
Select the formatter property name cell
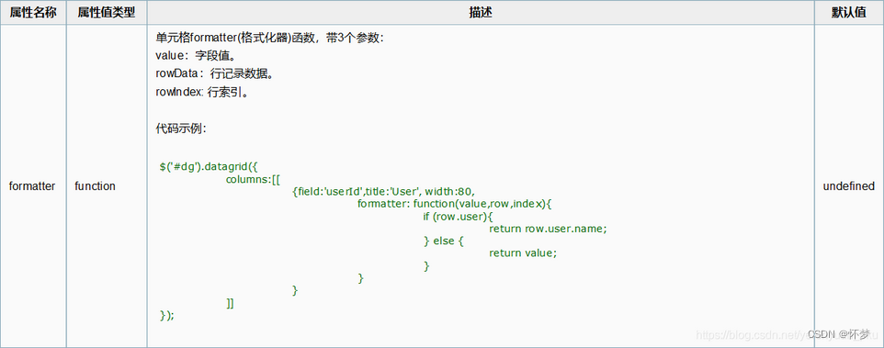coord(33,185)
